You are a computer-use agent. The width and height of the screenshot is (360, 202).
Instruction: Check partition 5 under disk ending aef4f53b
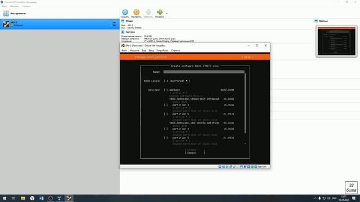pyautogui.click(x=165, y=138)
